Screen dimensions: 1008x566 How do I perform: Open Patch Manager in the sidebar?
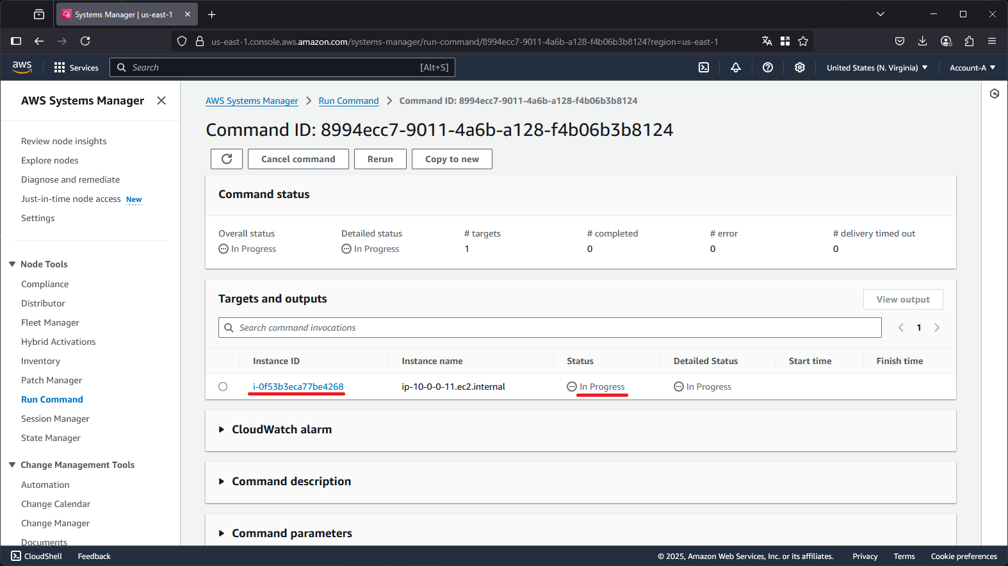click(x=51, y=380)
